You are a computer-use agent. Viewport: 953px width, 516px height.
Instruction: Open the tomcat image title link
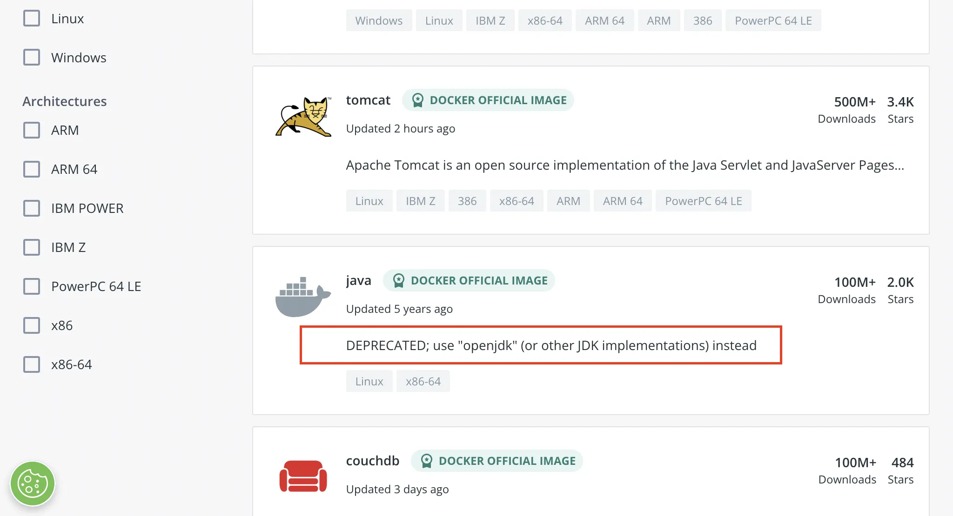tap(368, 100)
